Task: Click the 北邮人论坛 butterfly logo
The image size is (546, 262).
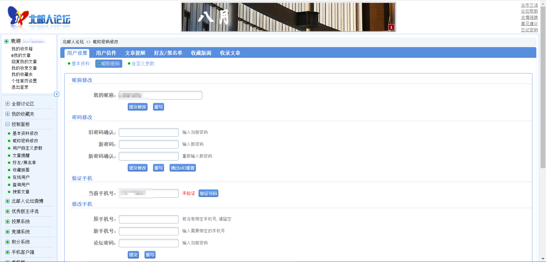Action: coord(39,18)
